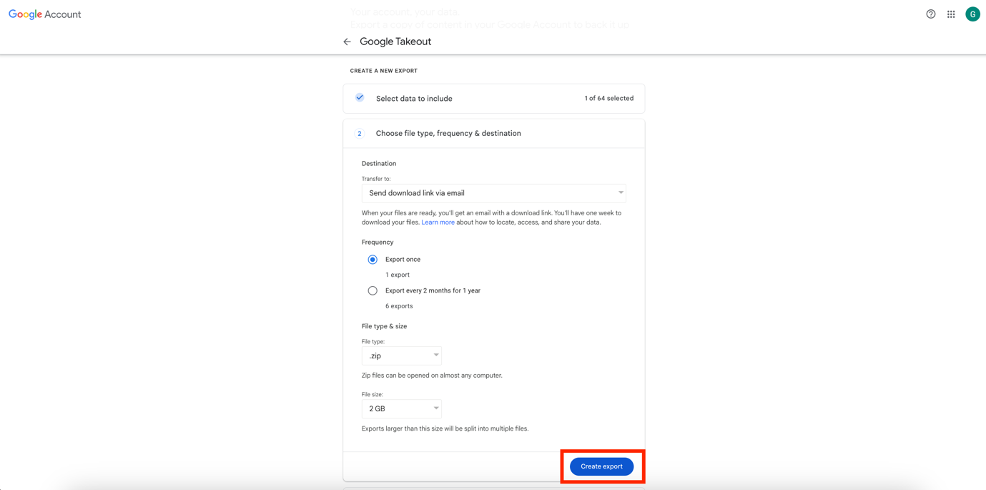The height and width of the screenshot is (490, 986).
Task: Open the Transfer to destination dropdown
Action: point(493,193)
